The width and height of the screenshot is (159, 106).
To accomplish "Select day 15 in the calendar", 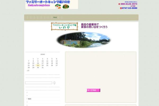I will [x=33, y=63].
